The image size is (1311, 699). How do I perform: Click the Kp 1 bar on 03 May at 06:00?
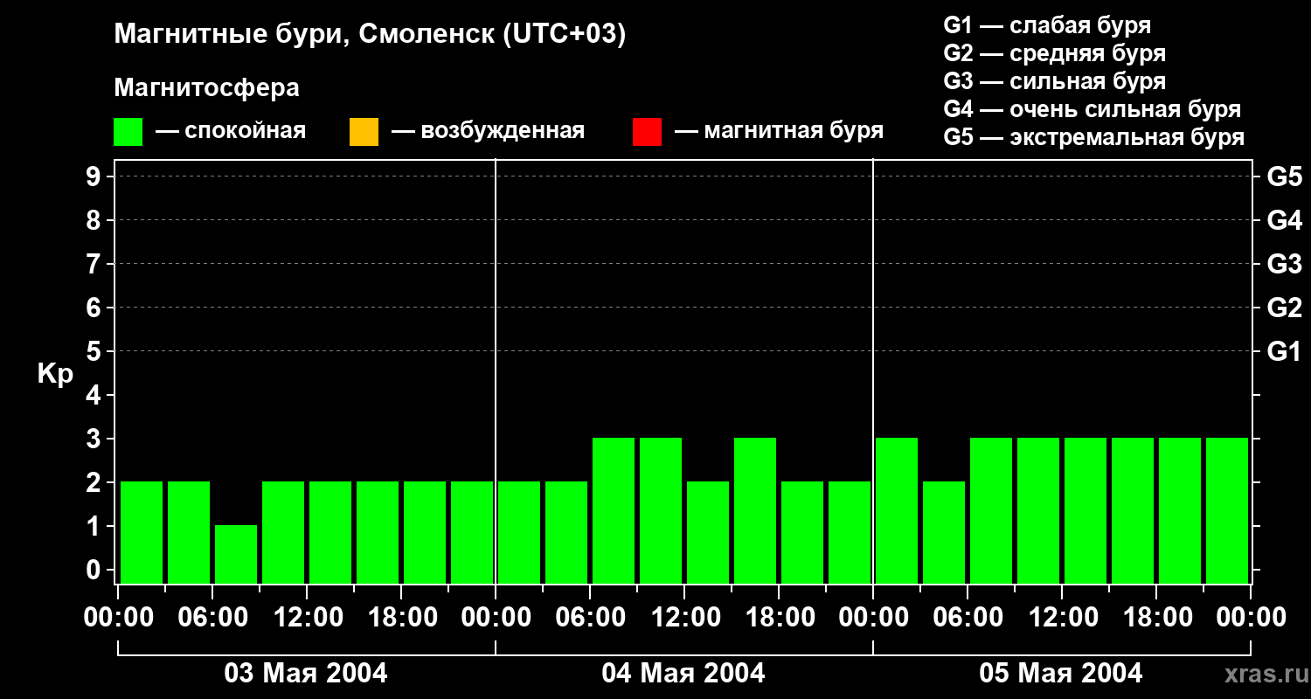pyautogui.click(x=236, y=554)
